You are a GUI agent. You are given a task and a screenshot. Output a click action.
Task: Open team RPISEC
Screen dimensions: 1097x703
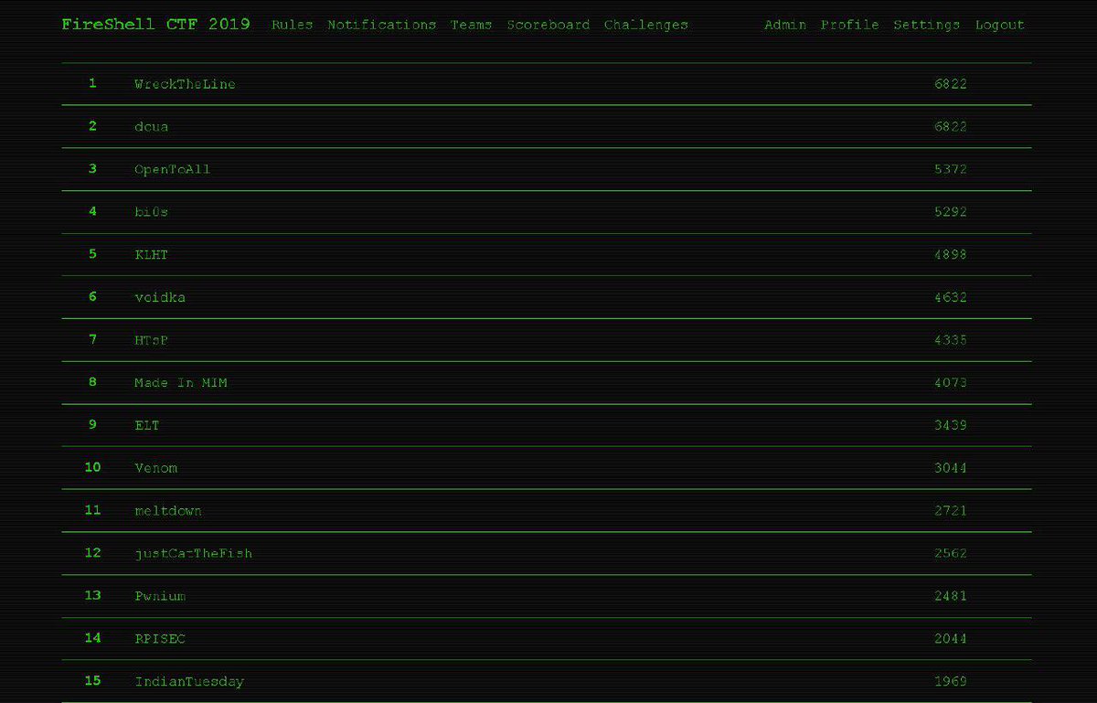tap(160, 639)
